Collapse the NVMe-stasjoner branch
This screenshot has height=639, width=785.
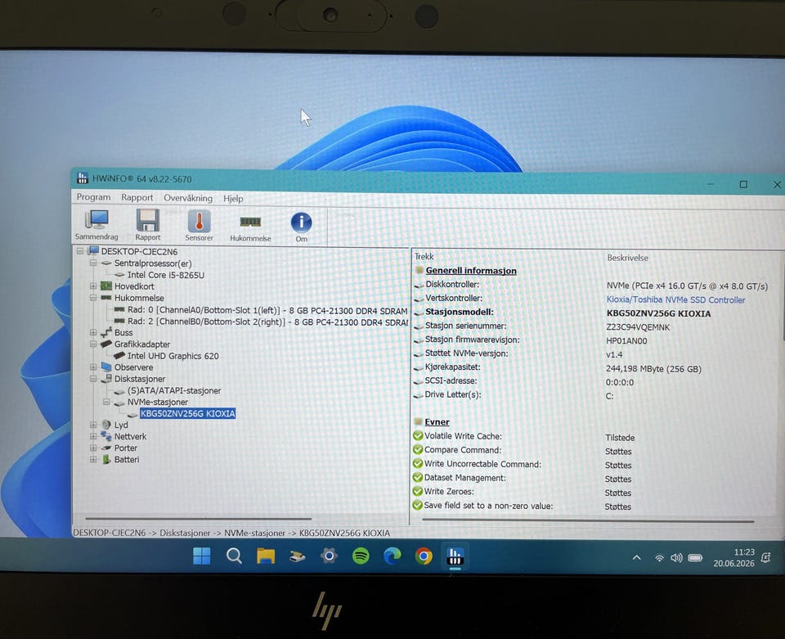click(106, 402)
